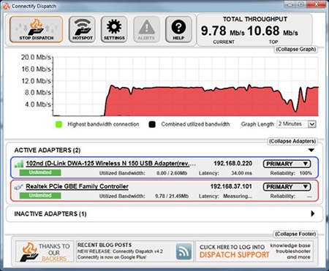Click the Thanks To Our Backers logo
The height and width of the screenshot is (271, 329).
coord(45,251)
